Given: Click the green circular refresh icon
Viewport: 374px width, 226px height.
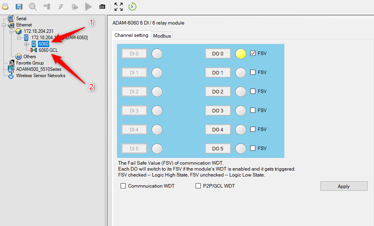Looking at the screenshot, I should pyautogui.click(x=132, y=6).
